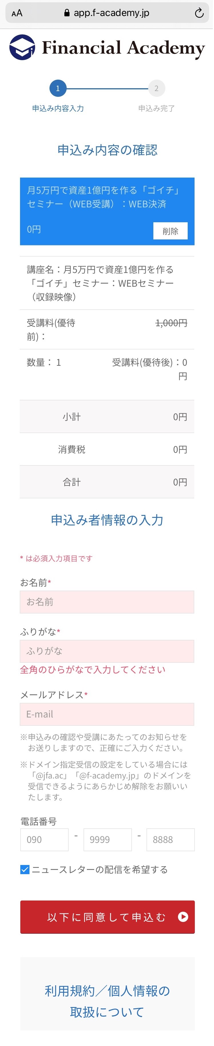Select the 9999 phone number field
This screenshot has height=1046, width=214.
coord(107,840)
